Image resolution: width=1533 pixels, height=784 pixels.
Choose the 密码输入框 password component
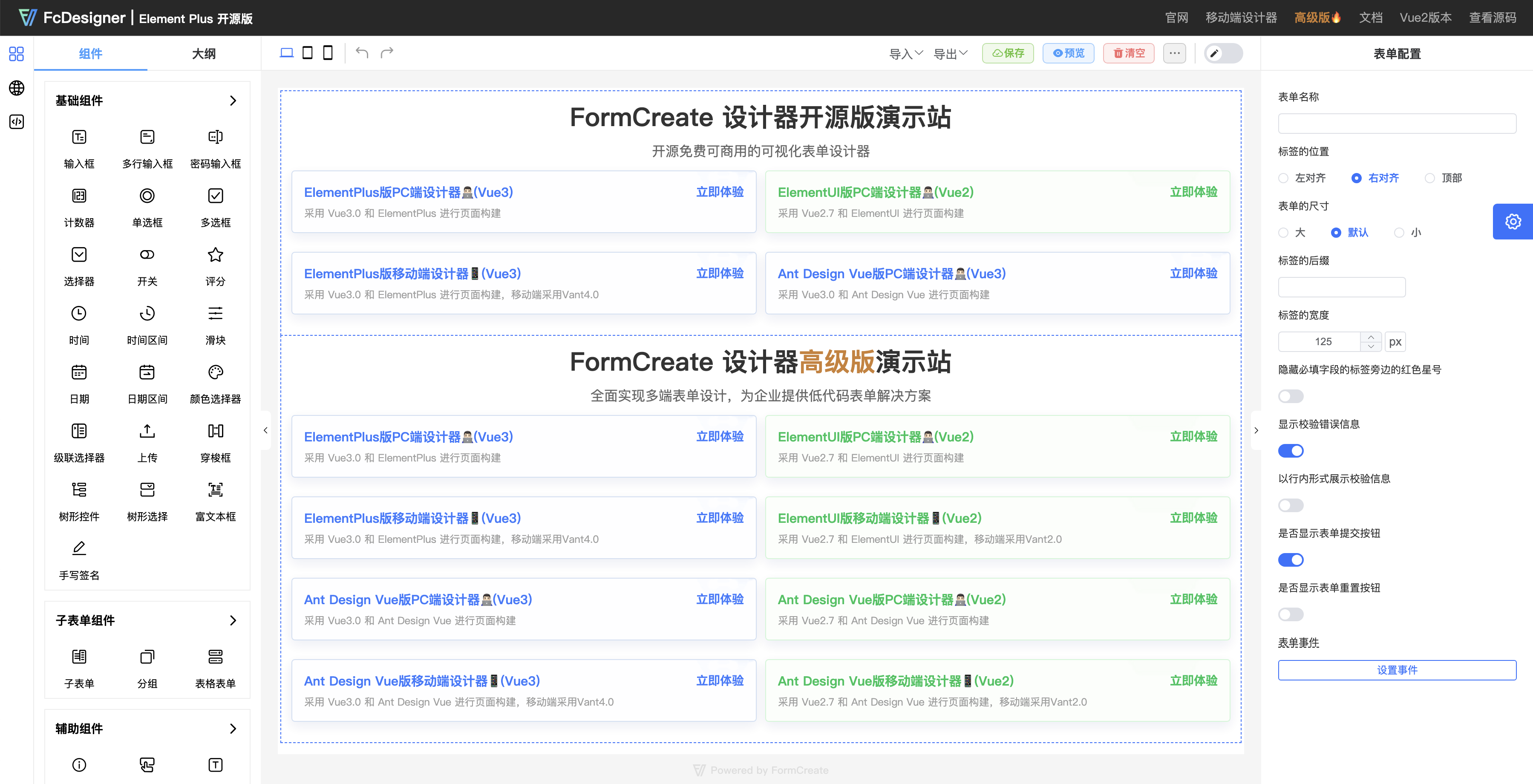[216, 149]
